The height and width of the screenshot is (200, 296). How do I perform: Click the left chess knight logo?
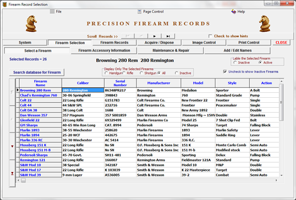click(31, 24)
